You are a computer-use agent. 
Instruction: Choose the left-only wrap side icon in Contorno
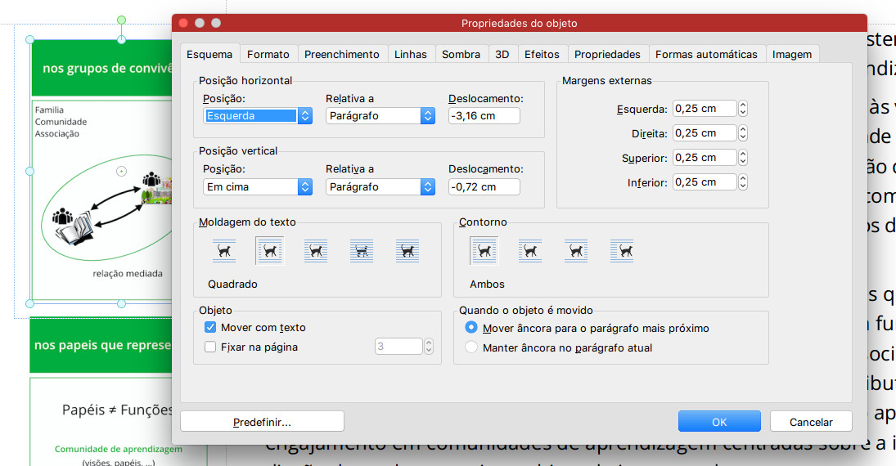[529, 251]
